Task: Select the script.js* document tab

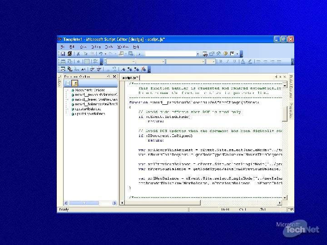Action: (130, 78)
